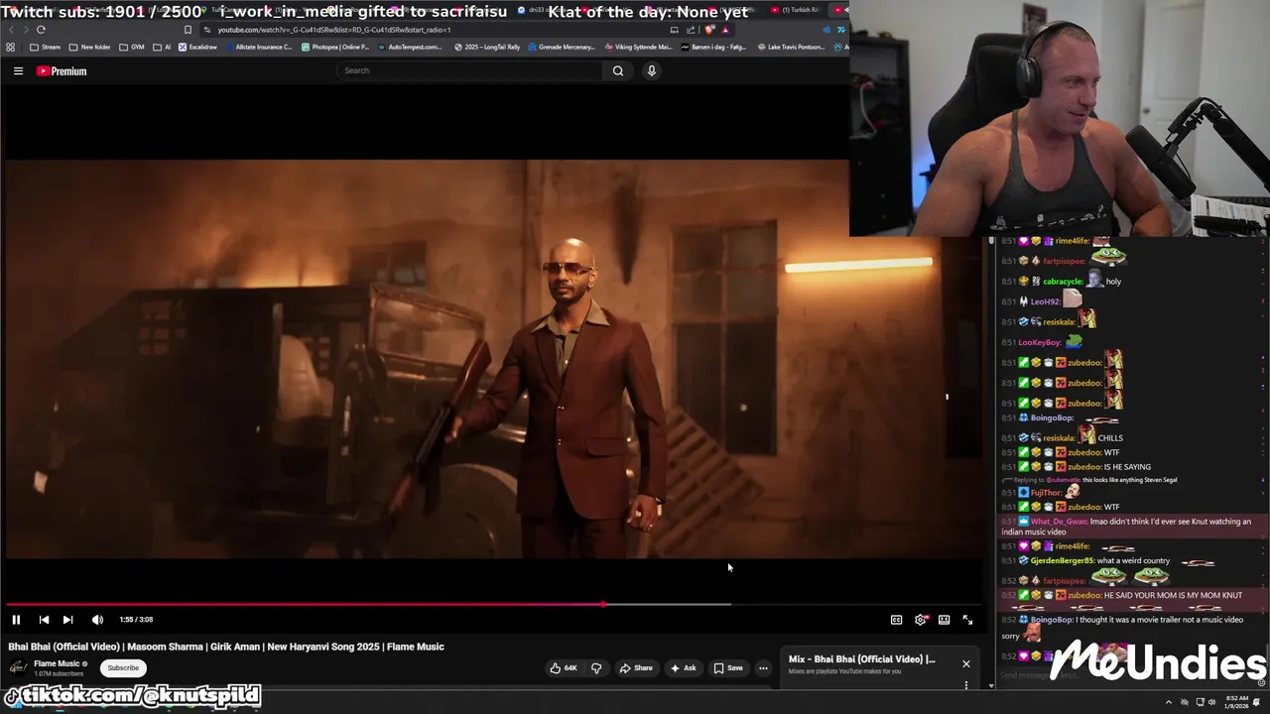Open the 2025 LongTail Rally bookmark

(487, 47)
